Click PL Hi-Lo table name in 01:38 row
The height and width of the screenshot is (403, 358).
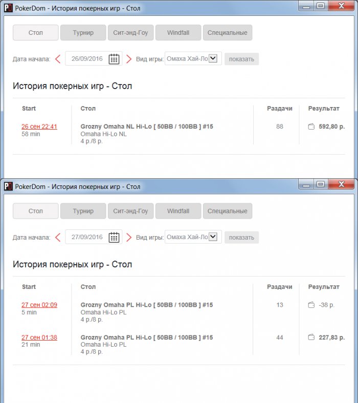pos(147,337)
